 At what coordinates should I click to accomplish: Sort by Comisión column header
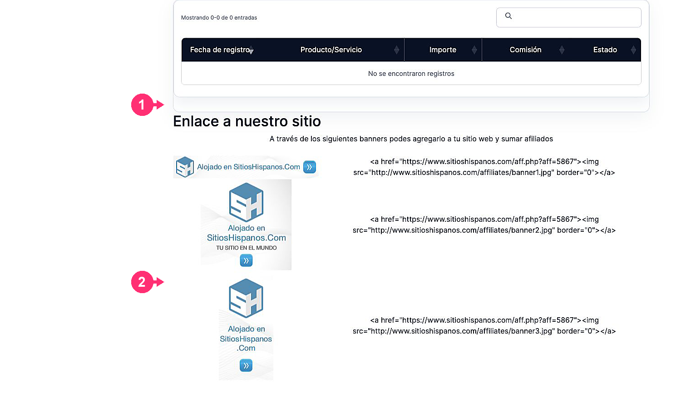[x=525, y=50]
